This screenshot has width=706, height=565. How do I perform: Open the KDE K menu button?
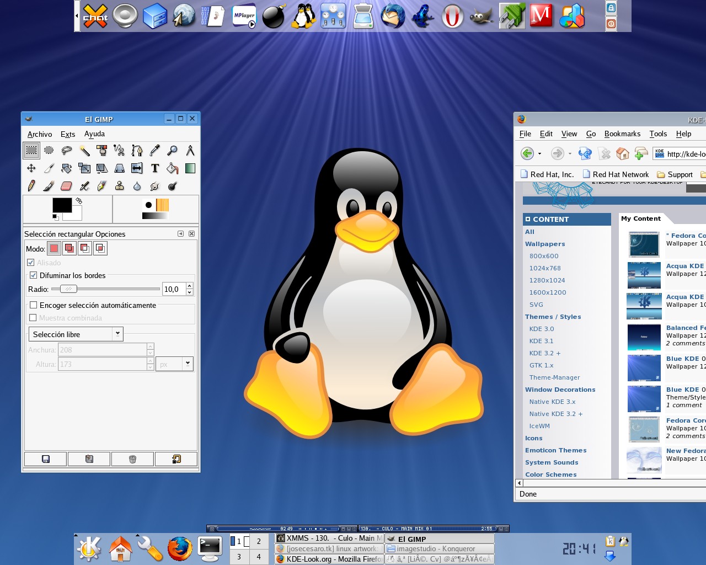pos(89,548)
